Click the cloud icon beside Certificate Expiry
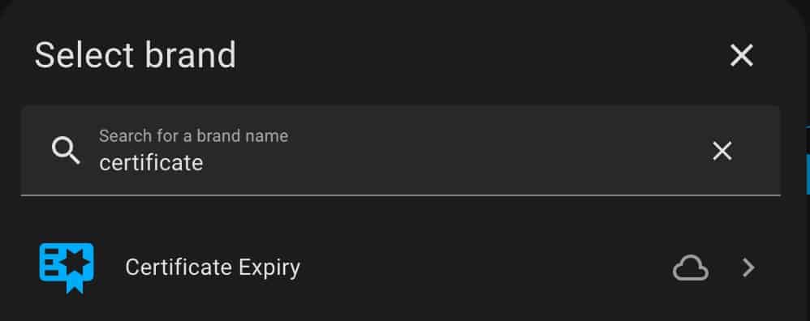The height and width of the screenshot is (321, 810). (690, 267)
